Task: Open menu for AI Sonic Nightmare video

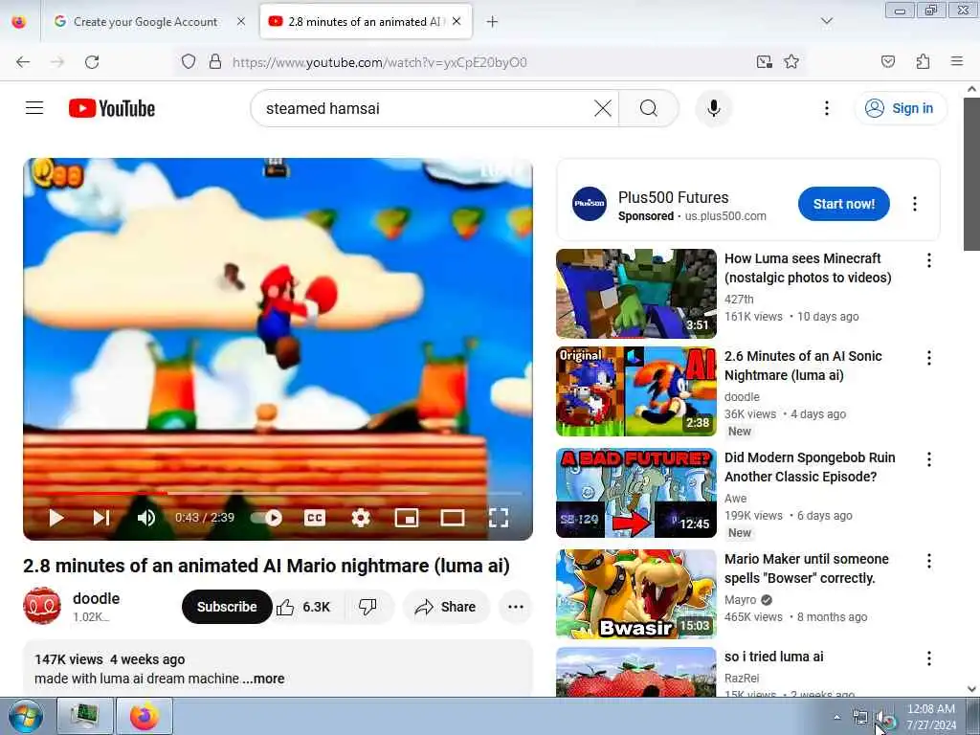Action: click(x=928, y=358)
